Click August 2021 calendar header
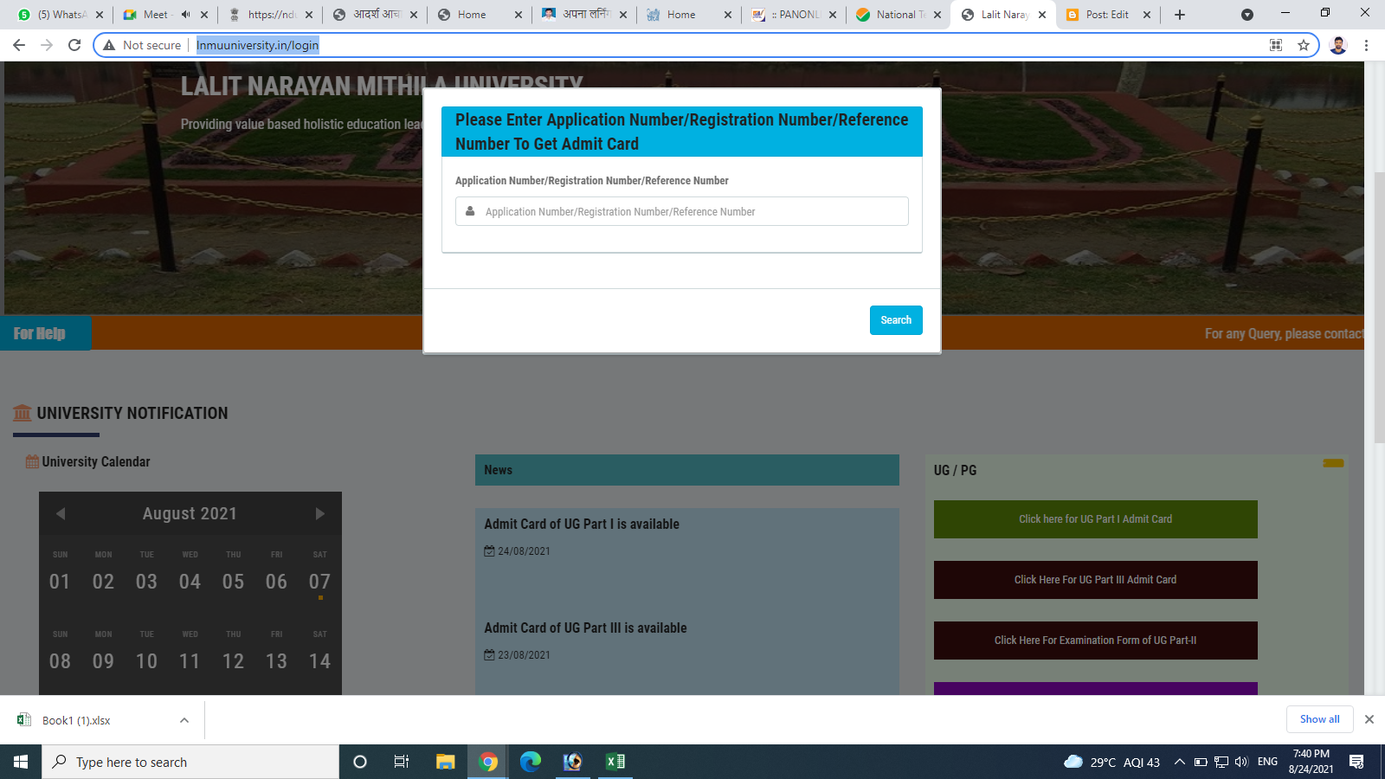 (190, 514)
